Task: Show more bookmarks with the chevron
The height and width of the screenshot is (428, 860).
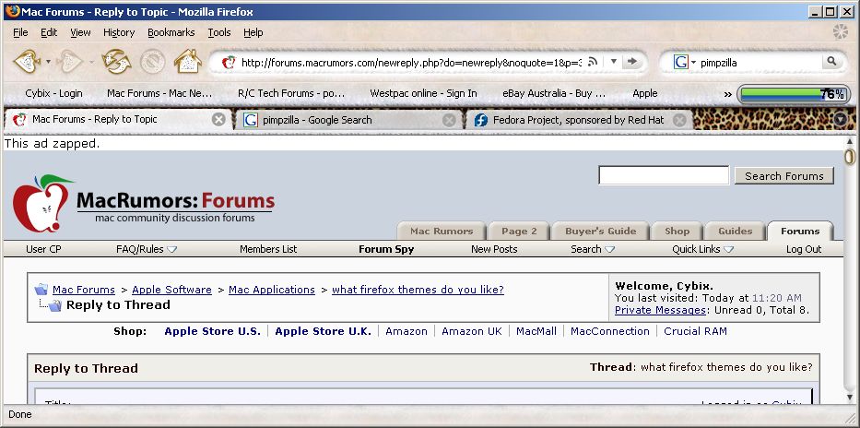Action: pyautogui.click(x=728, y=94)
